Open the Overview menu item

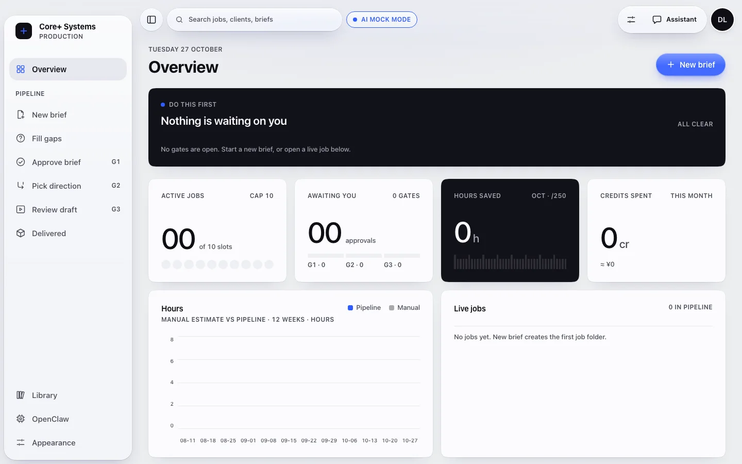tap(68, 69)
